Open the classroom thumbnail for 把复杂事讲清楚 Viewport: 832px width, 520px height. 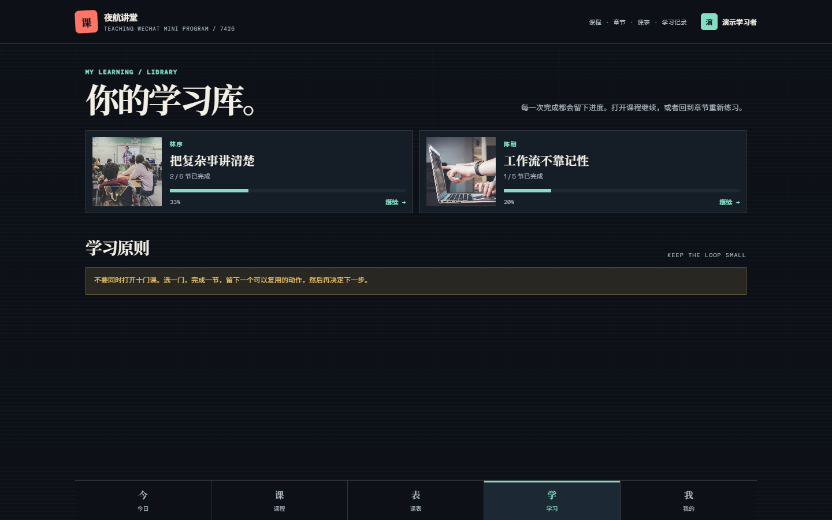[127, 172]
